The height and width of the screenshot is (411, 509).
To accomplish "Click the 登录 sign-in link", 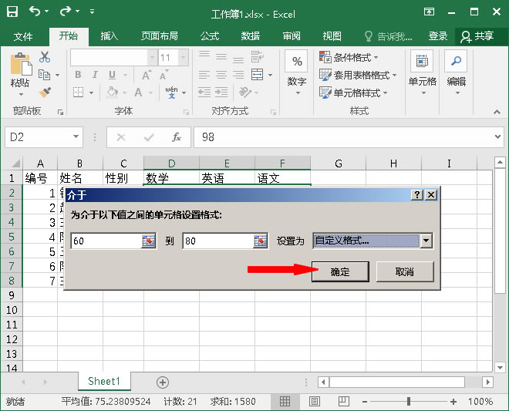I will [x=437, y=36].
